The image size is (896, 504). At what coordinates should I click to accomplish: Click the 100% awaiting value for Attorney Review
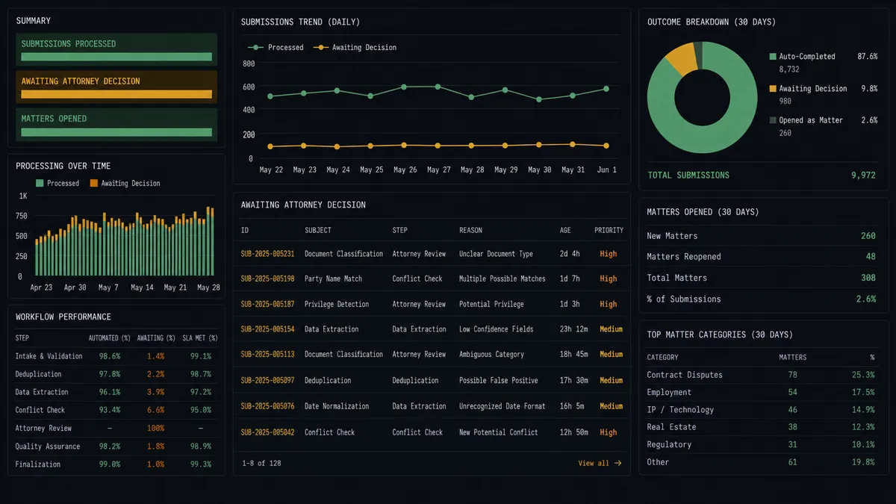[156, 428]
